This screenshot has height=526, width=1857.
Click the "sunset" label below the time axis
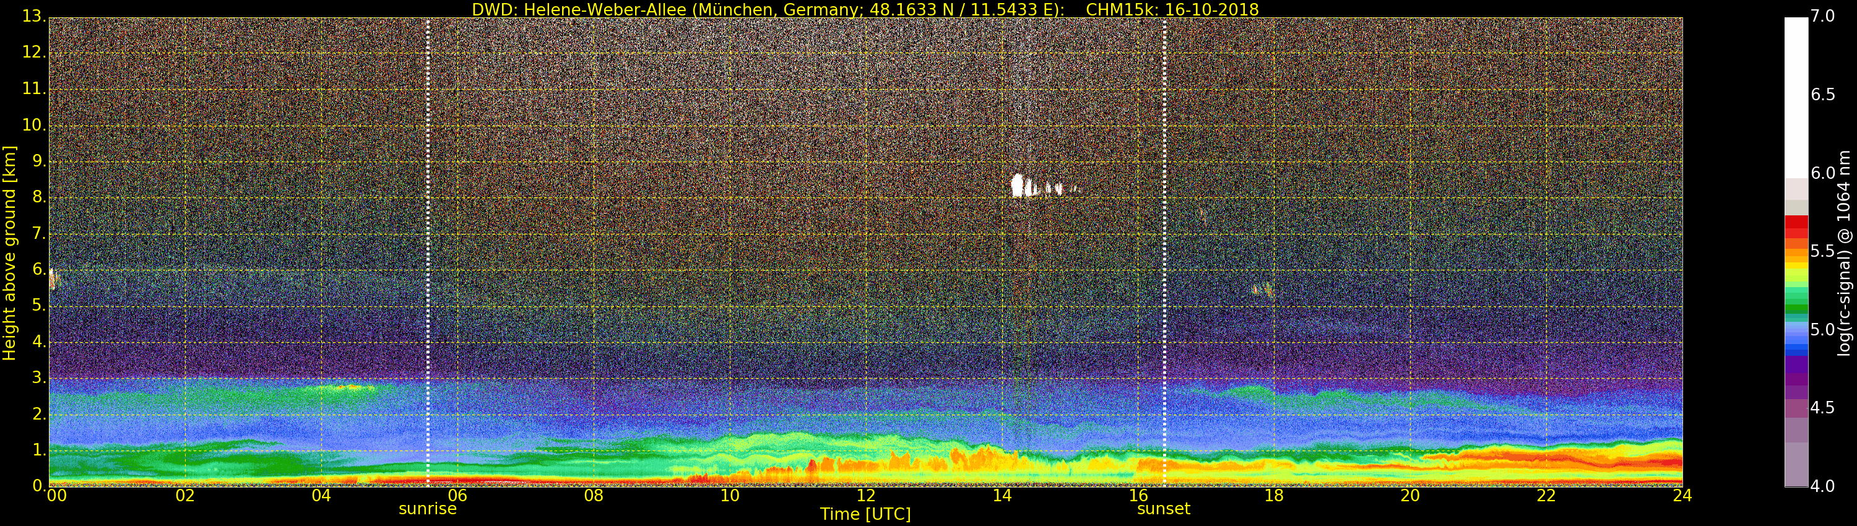pos(1164,509)
